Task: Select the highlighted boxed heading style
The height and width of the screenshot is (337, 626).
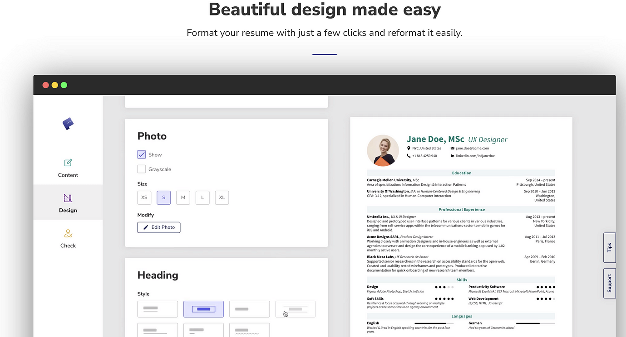Action: click(203, 308)
